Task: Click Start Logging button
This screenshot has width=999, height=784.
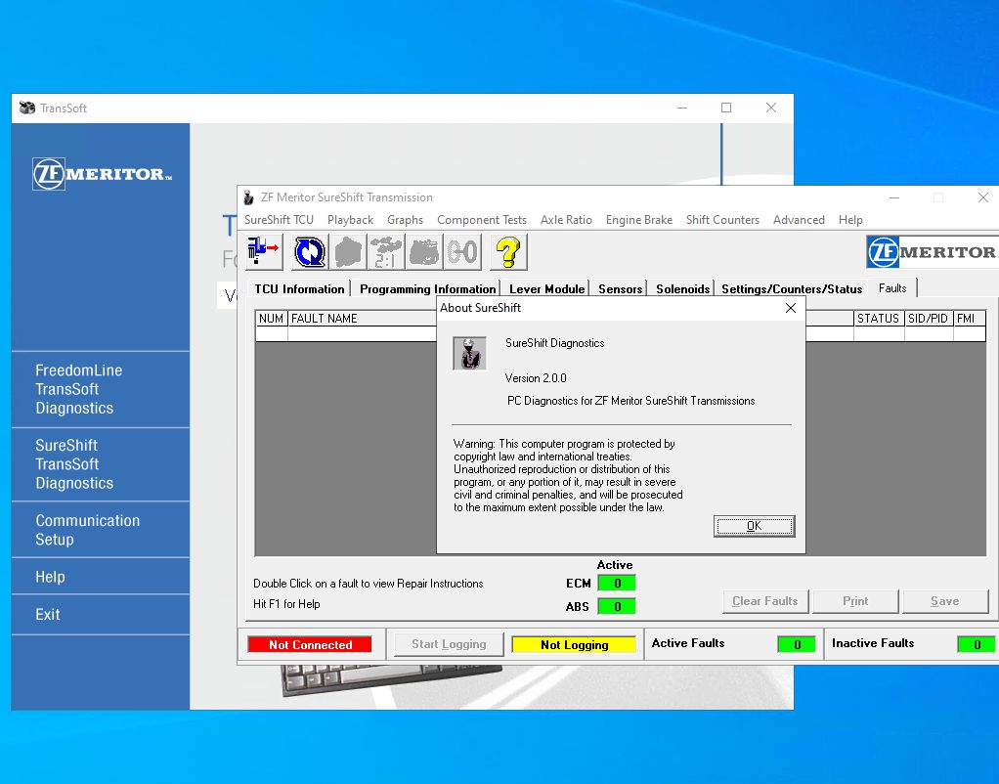Action: 448,644
